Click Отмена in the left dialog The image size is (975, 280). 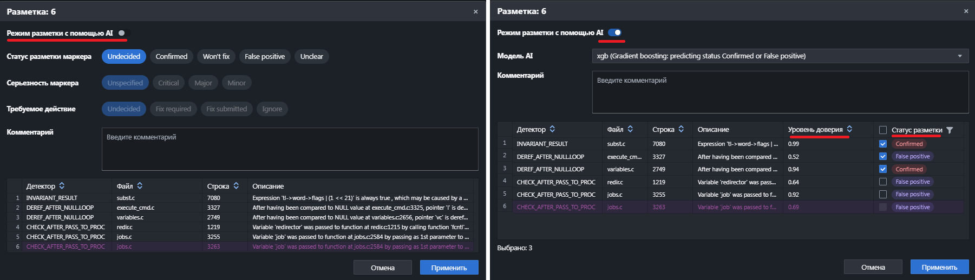point(382,268)
